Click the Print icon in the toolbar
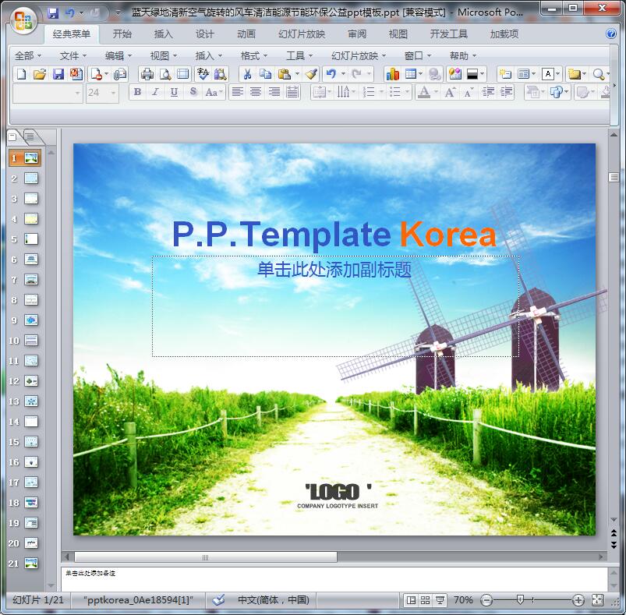The width and height of the screenshot is (626, 615). (147, 74)
